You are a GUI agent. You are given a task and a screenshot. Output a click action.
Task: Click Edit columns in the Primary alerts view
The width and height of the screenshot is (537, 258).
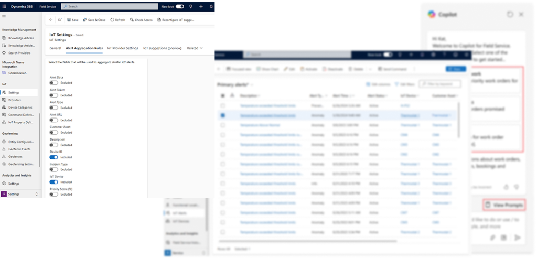click(378, 84)
